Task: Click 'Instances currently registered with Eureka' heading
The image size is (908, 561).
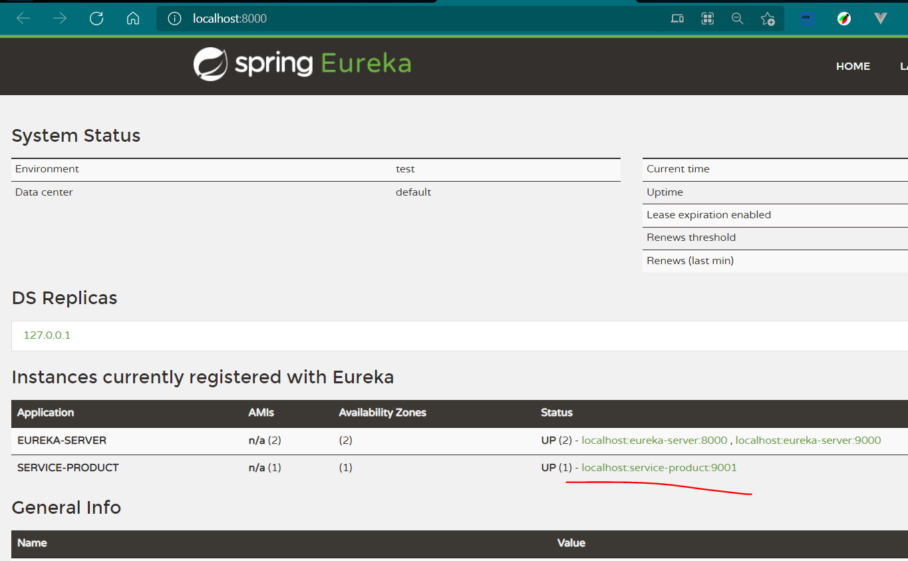Action: [203, 378]
